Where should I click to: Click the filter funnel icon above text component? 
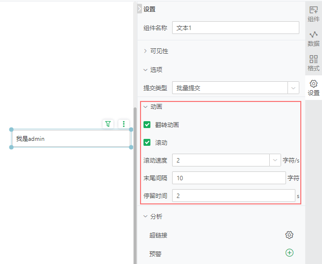tap(108, 124)
